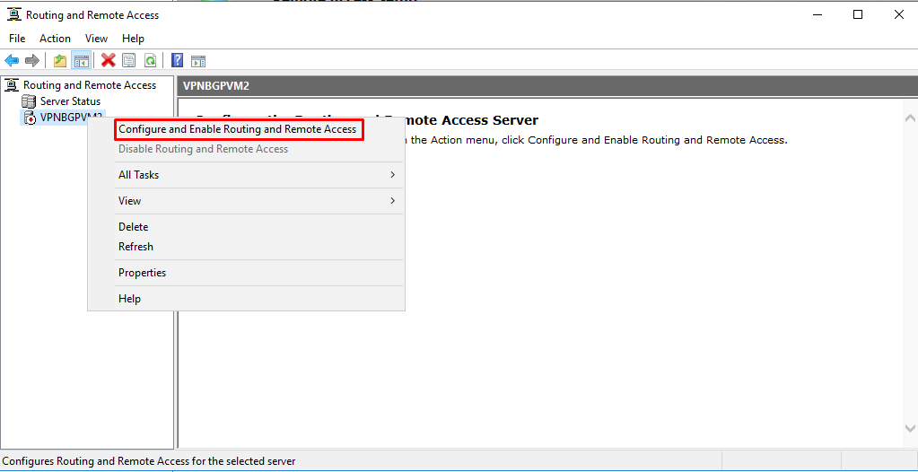
Task: Click Delete in the context menu
Action: tap(133, 227)
